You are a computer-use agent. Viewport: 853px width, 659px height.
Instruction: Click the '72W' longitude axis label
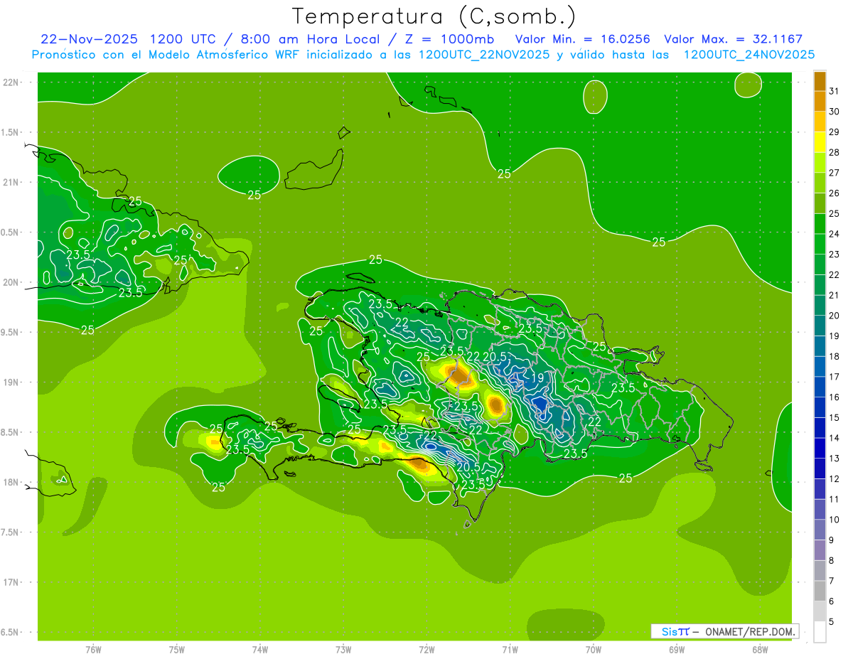pyautogui.click(x=426, y=650)
